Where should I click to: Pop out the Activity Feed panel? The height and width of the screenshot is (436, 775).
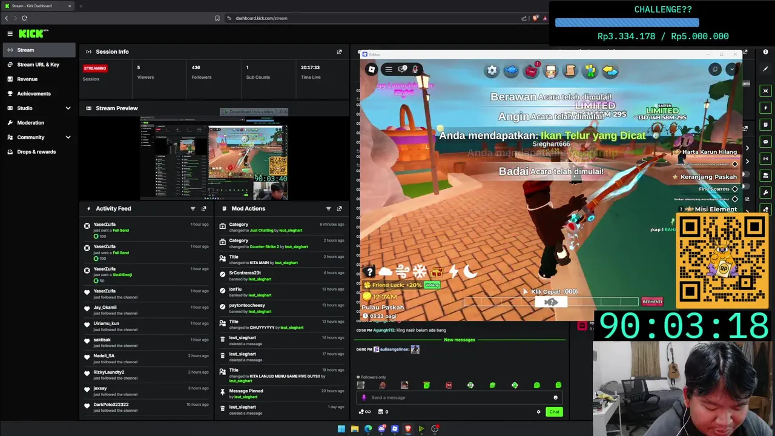click(x=203, y=208)
